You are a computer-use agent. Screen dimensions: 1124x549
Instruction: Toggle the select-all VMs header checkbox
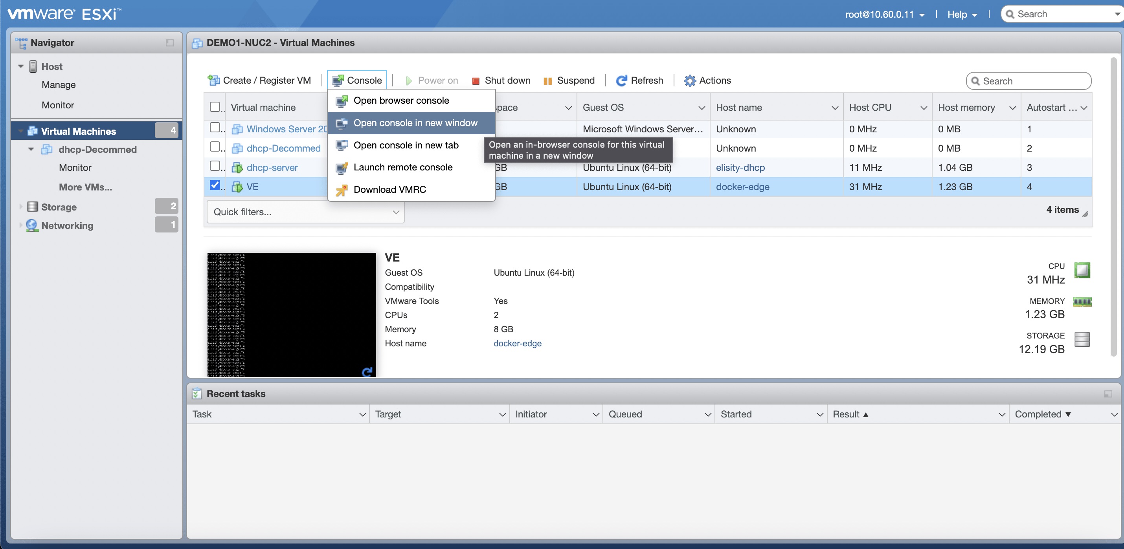(x=215, y=107)
